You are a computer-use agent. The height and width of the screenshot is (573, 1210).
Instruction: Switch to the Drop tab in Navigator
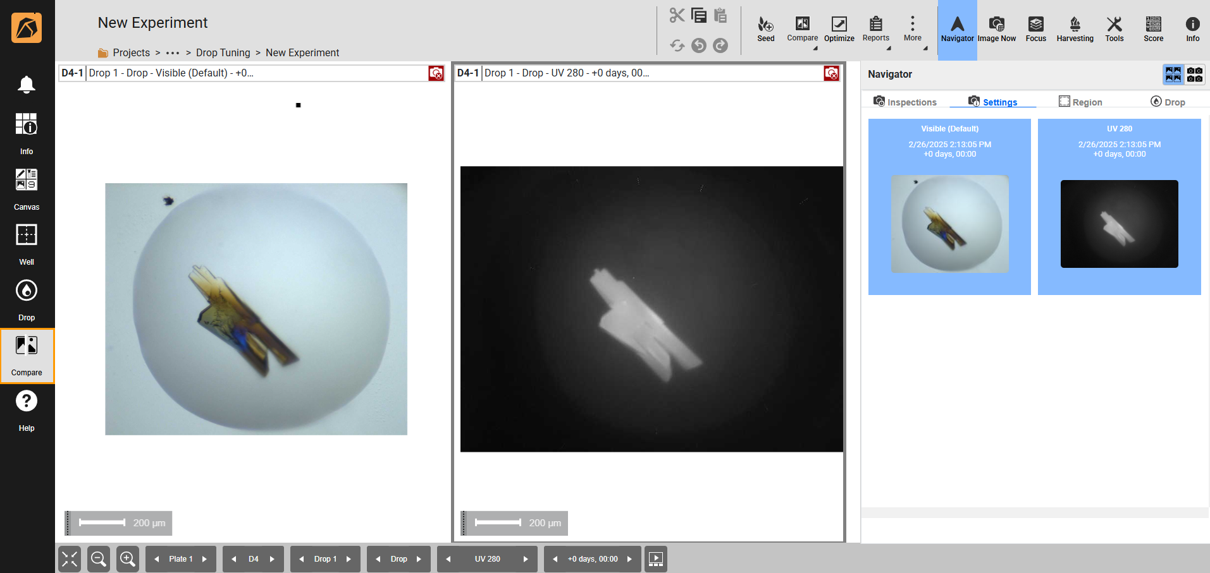[x=1168, y=102]
